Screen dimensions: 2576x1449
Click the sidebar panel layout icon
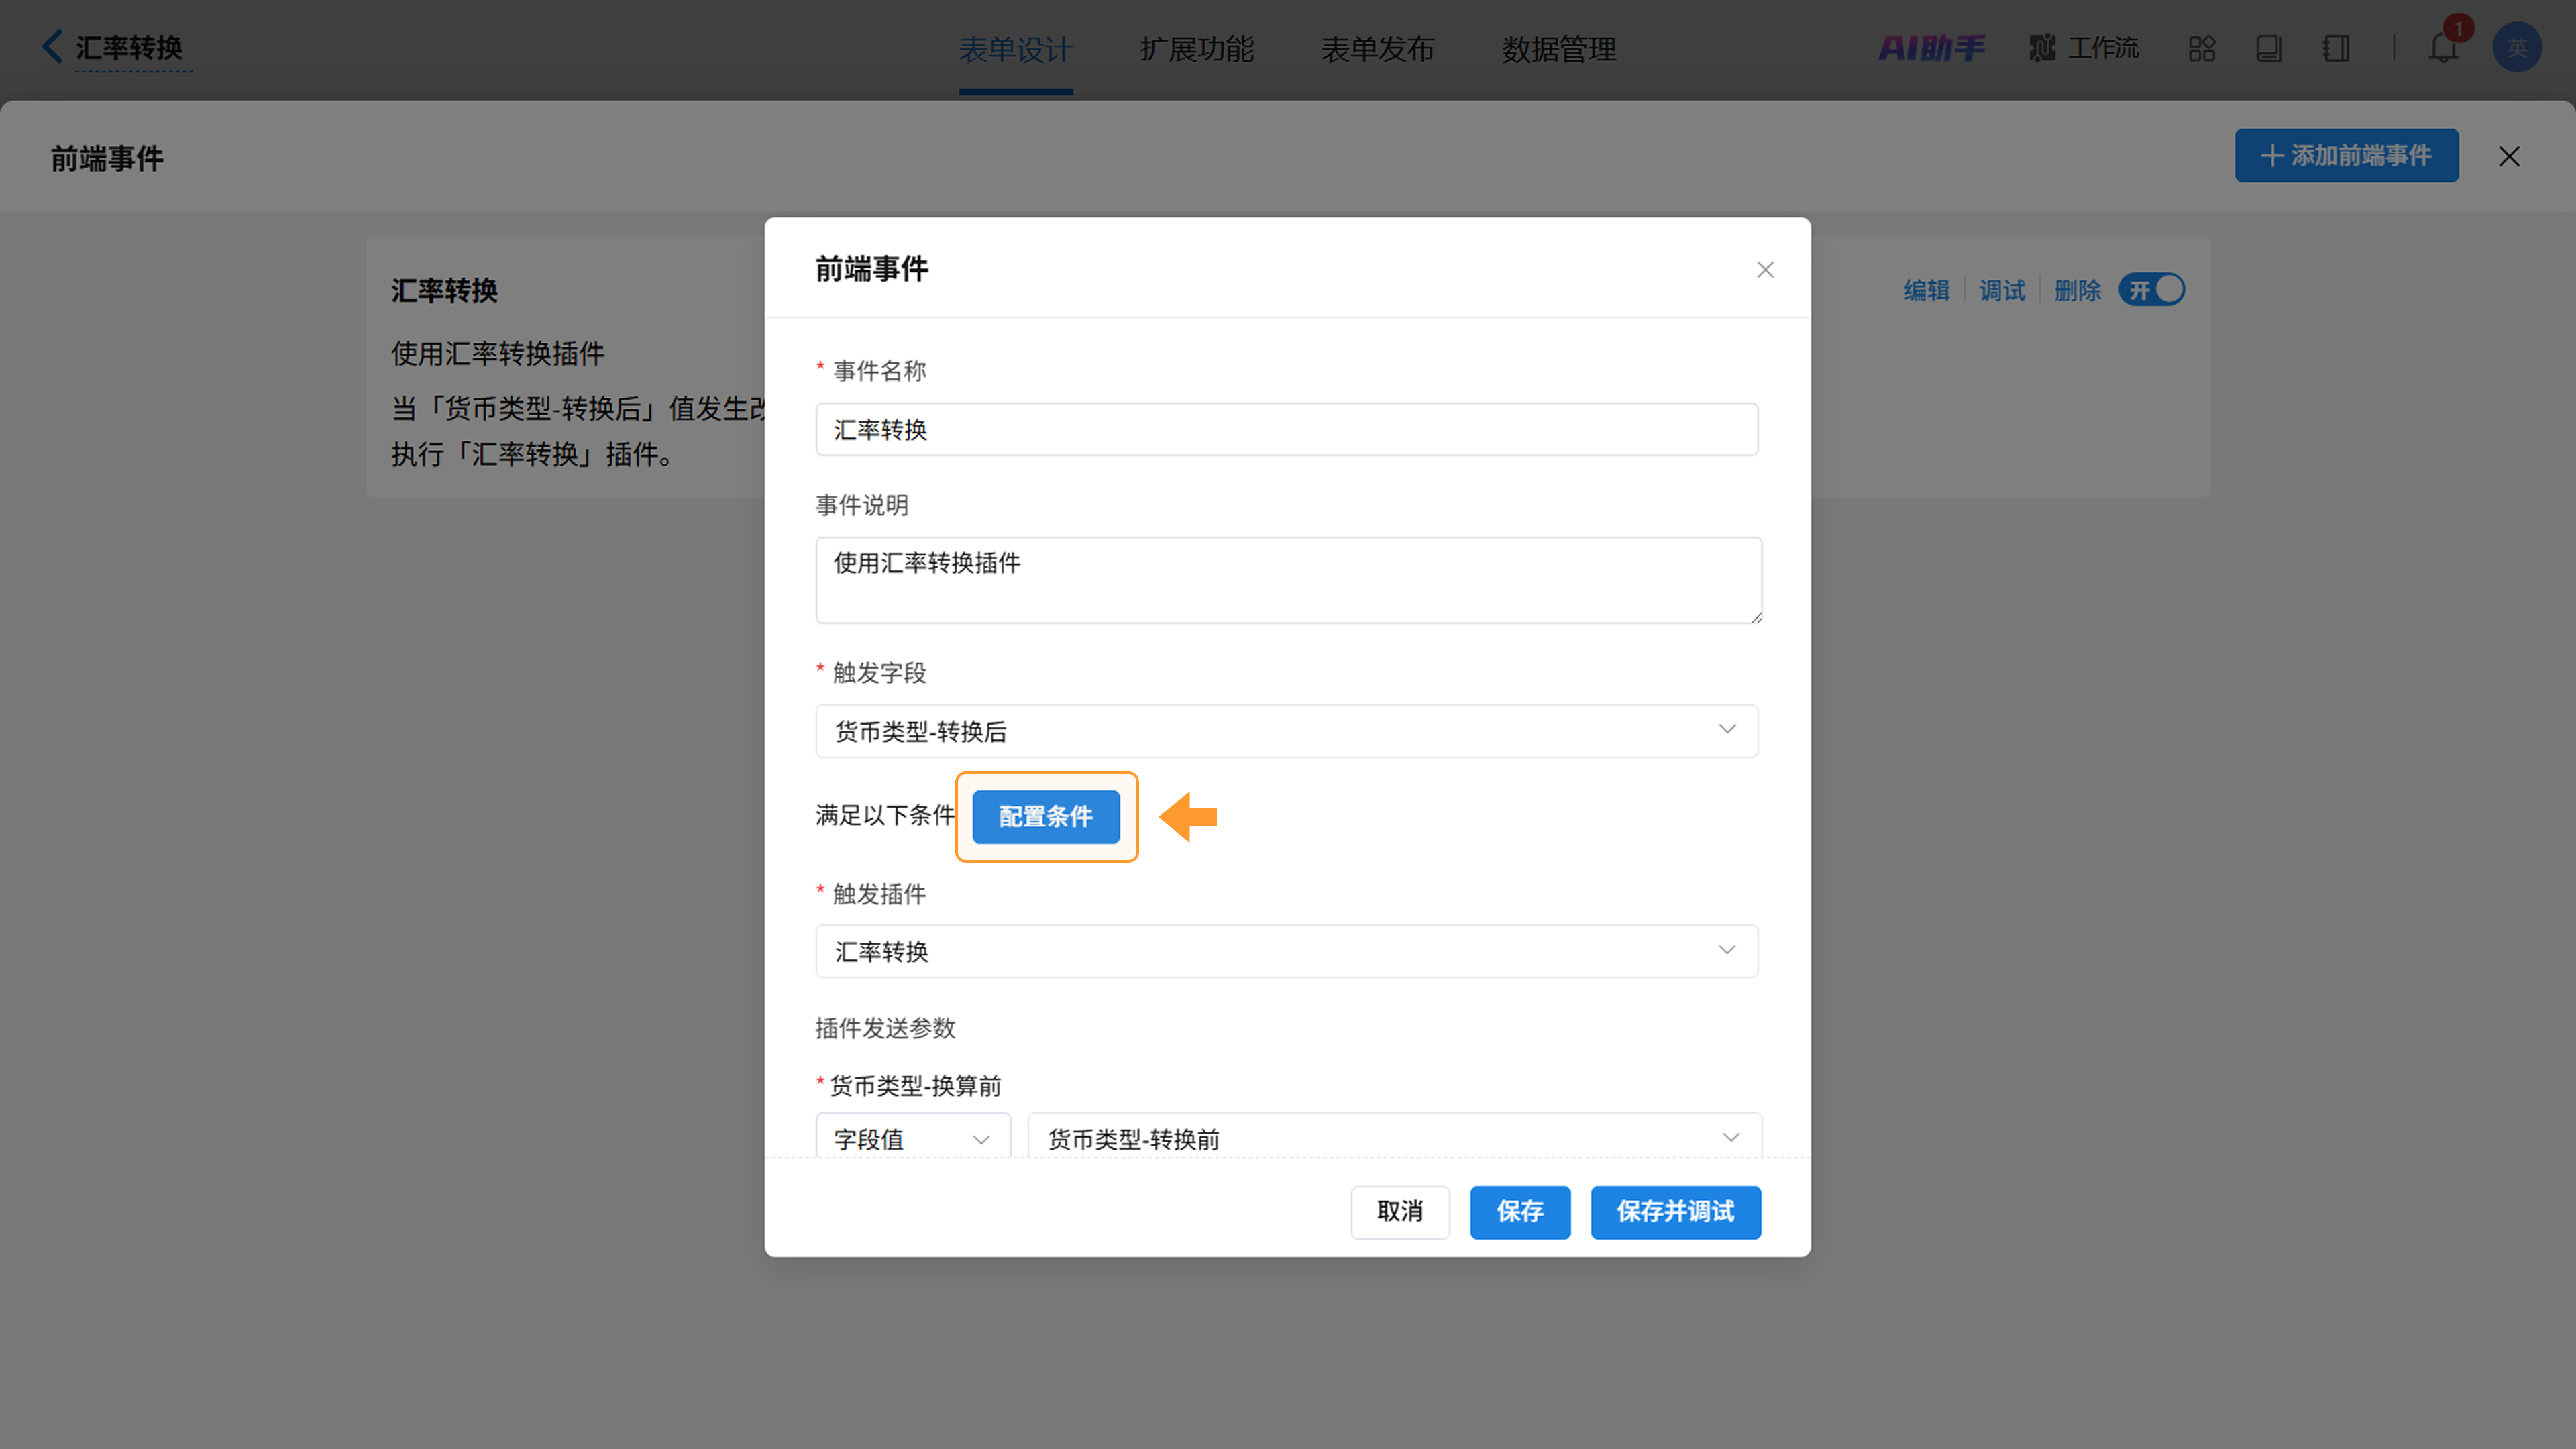pos(2336,48)
